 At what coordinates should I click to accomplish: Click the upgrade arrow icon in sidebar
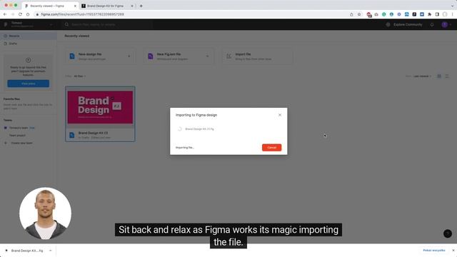(x=29, y=60)
